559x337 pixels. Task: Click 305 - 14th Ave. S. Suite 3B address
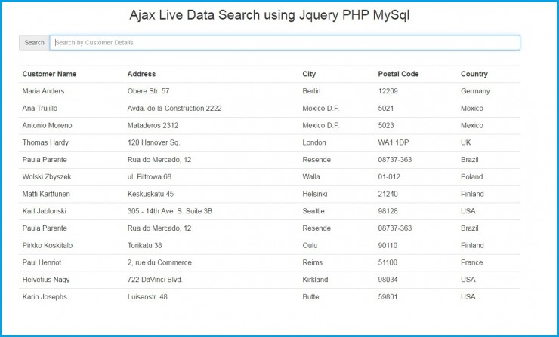click(x=170, y=211)
